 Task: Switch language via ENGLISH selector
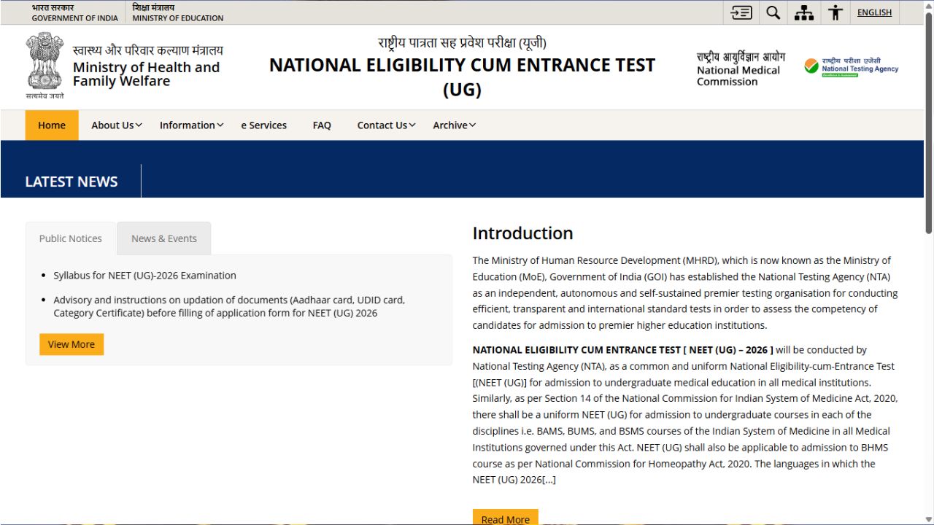pyautogui.click(x=874, y=12)
